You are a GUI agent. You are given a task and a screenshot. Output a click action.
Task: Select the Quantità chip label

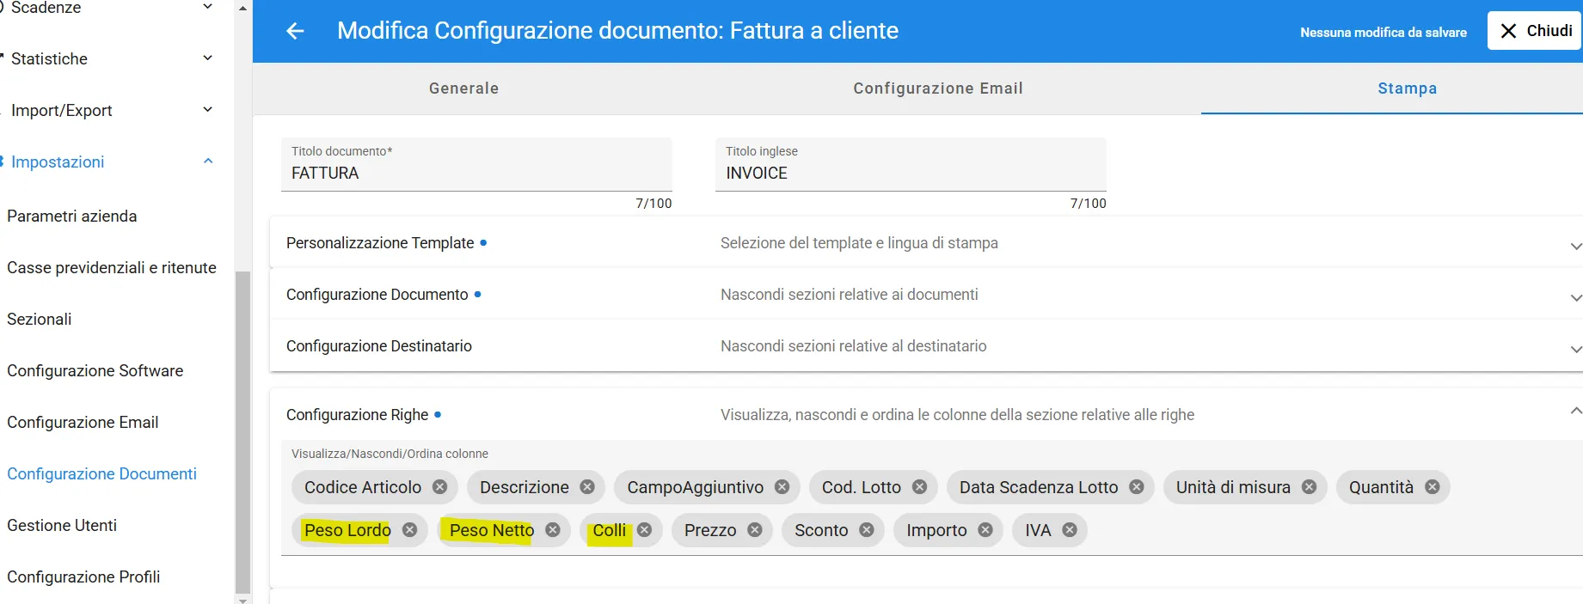pos(1381,487)
